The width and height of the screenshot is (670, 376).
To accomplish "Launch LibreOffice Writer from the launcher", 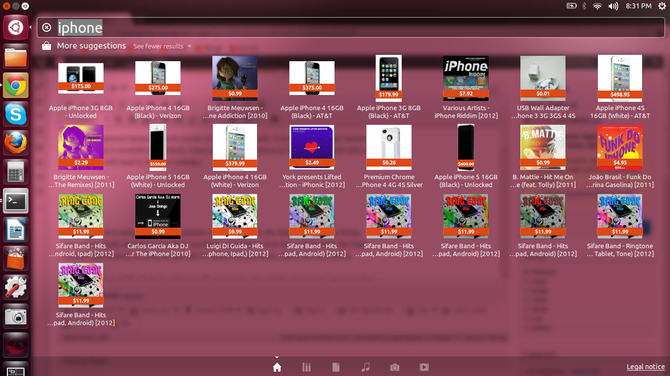I will [x=16, y=230].
